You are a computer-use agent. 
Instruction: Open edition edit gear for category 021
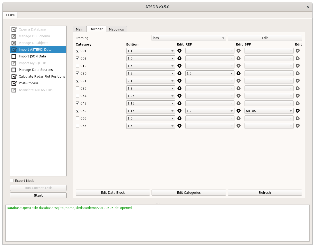(179, 81)
